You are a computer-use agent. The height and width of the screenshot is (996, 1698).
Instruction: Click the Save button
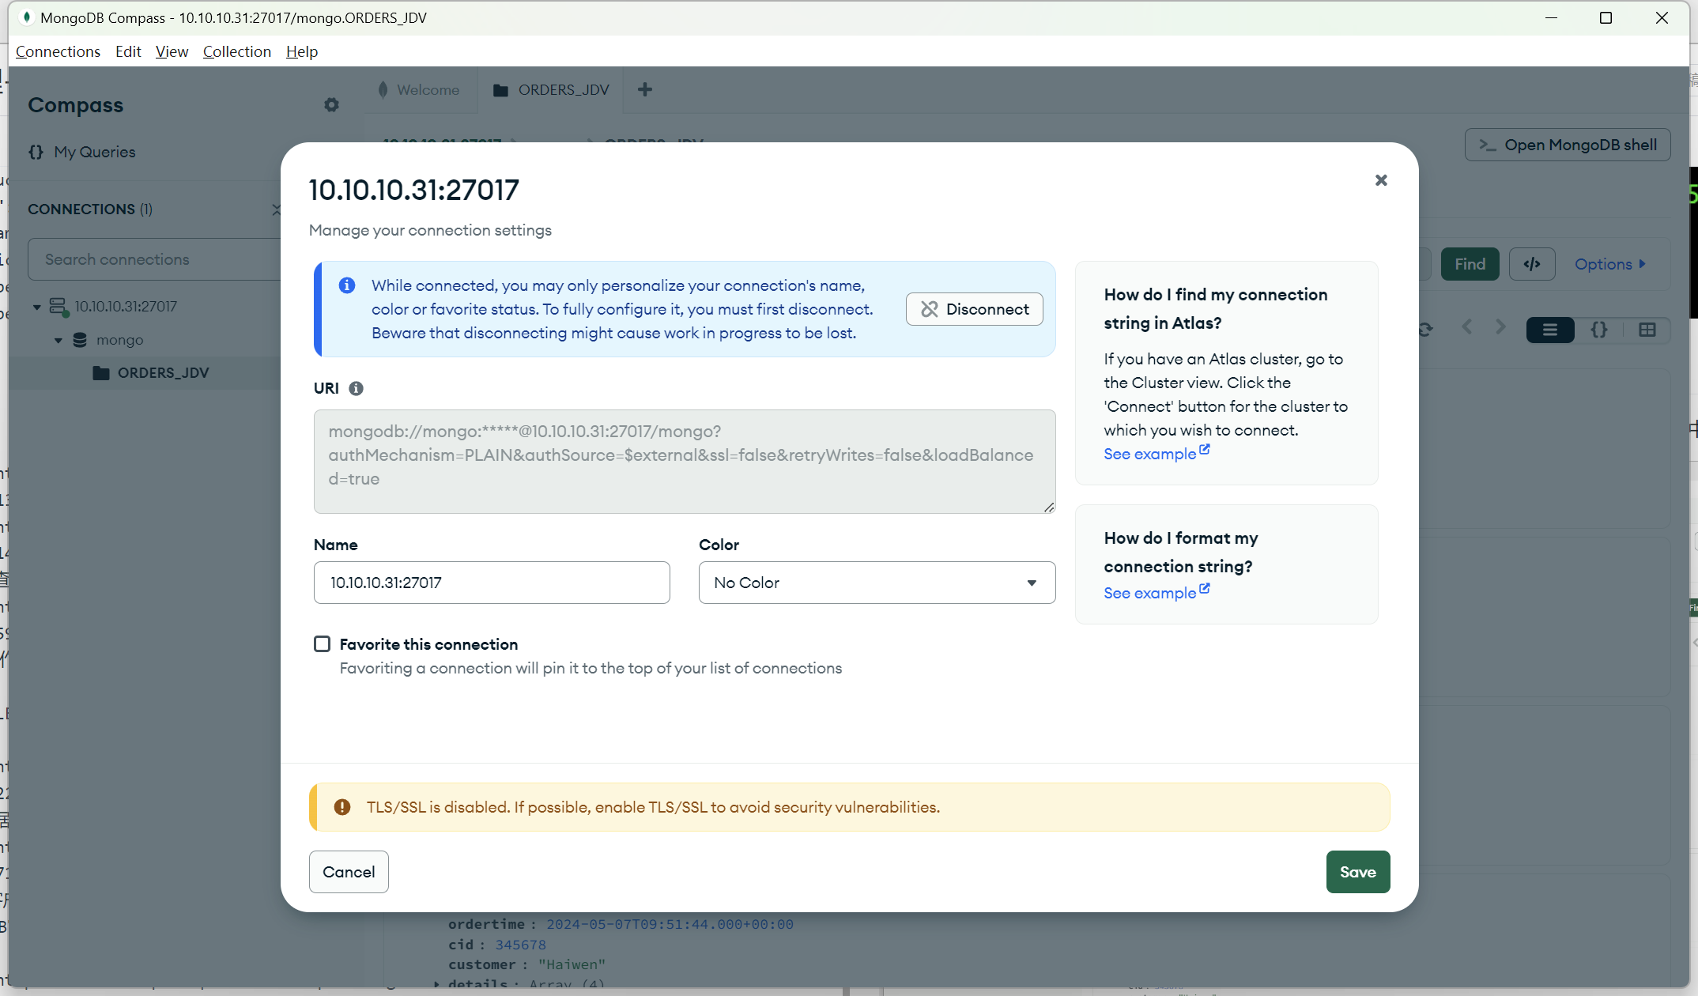(1357, 872)
